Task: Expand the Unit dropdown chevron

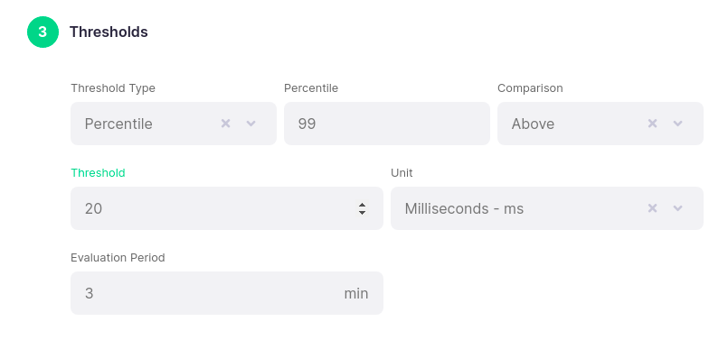Action: pos(678,208)
